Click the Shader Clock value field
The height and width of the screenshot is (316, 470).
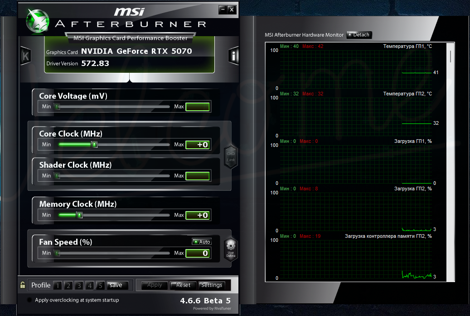tap(198, 176)
